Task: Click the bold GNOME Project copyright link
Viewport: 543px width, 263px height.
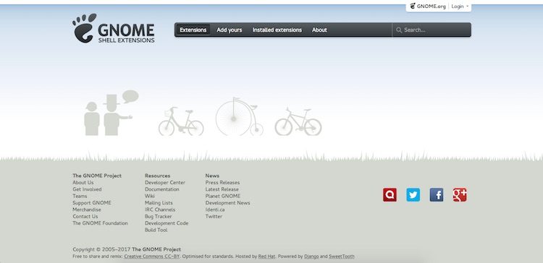Action: (x=156, y=249)
